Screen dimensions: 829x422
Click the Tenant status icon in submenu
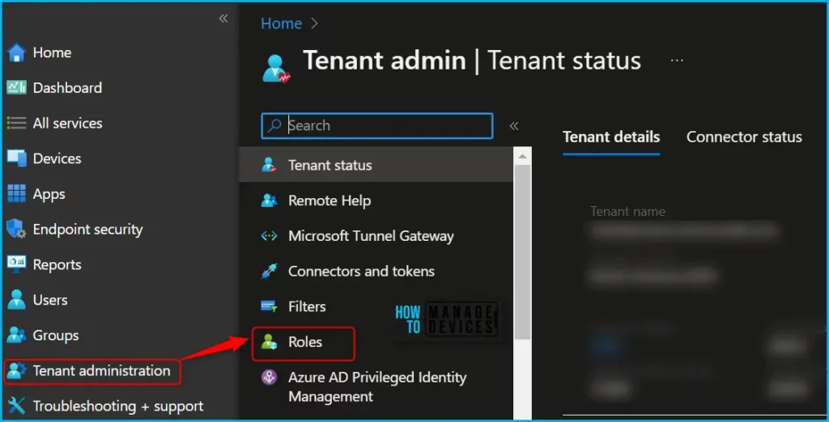click(269, 165)
